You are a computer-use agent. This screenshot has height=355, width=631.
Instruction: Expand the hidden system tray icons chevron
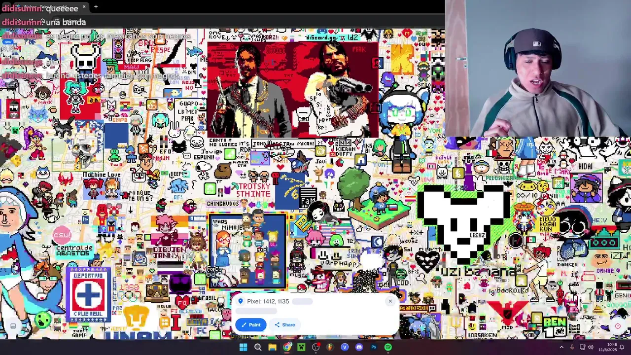coord(561,347)
